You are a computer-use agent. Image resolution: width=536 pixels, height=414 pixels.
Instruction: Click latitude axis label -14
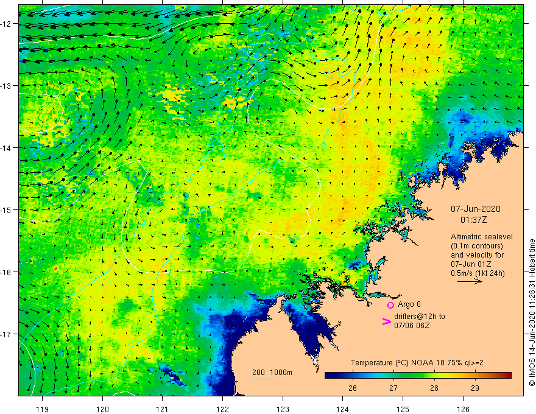[7, 148]
